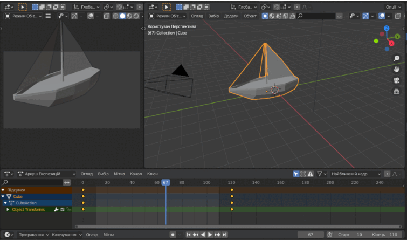Open the Об'єкт menu in the 3D viewport

click(x=250, y=16)
